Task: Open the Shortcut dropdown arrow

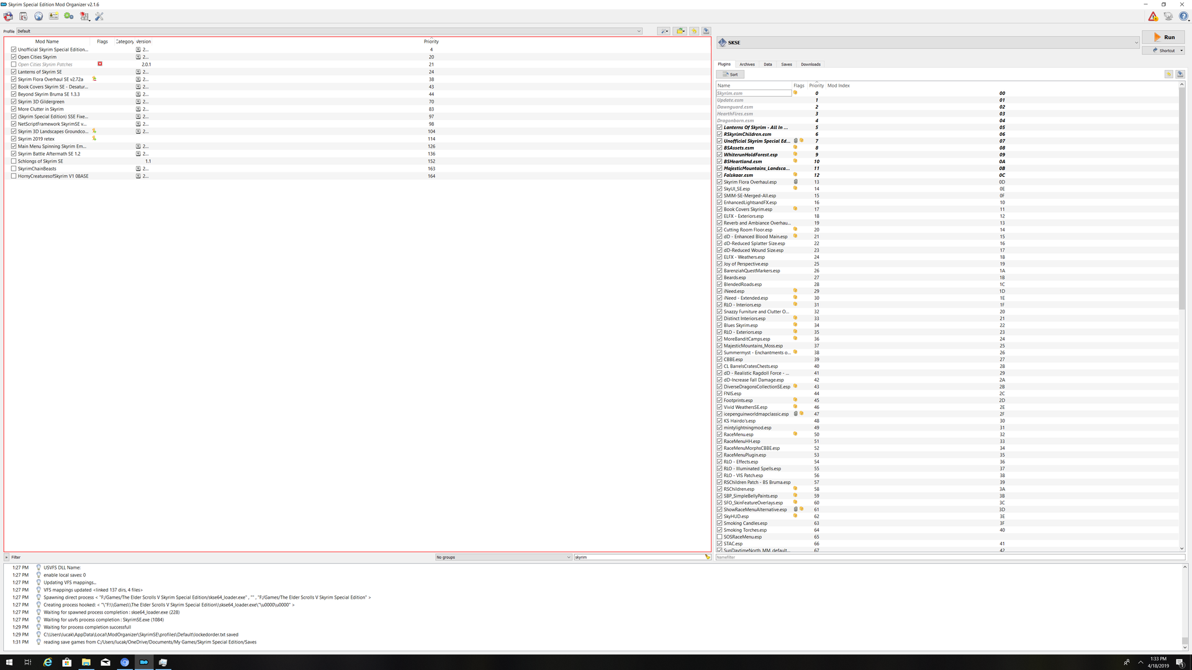Action: tap(1181, 50)
